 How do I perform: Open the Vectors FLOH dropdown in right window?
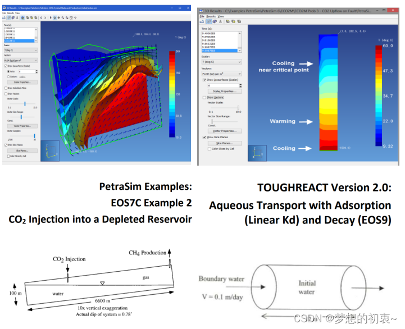tap(222, 74)
